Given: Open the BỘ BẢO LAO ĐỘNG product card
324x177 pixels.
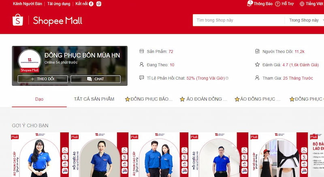Looking at the screenshot, I should coord(317,155).
